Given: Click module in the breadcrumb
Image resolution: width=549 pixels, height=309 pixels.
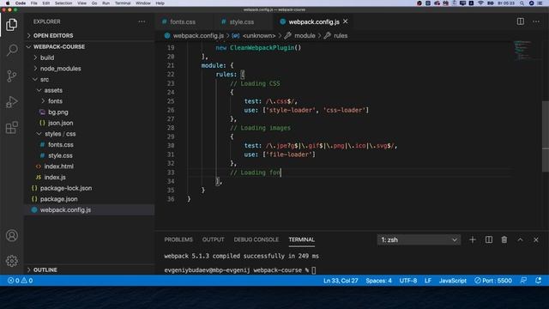Looking at the screenshot, I should pos(305,36).
